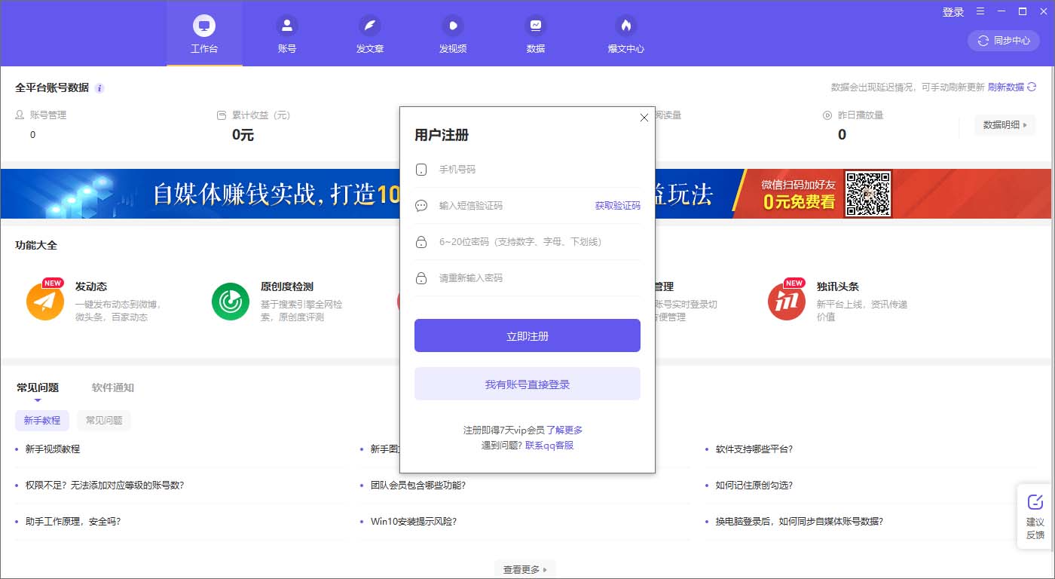The height and width of the screenshot is (579, 1055).
Task: Expand 查看更多 to see more questions
Action: [524, 568]
